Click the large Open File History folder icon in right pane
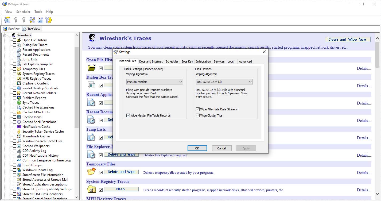 (92, 68)
